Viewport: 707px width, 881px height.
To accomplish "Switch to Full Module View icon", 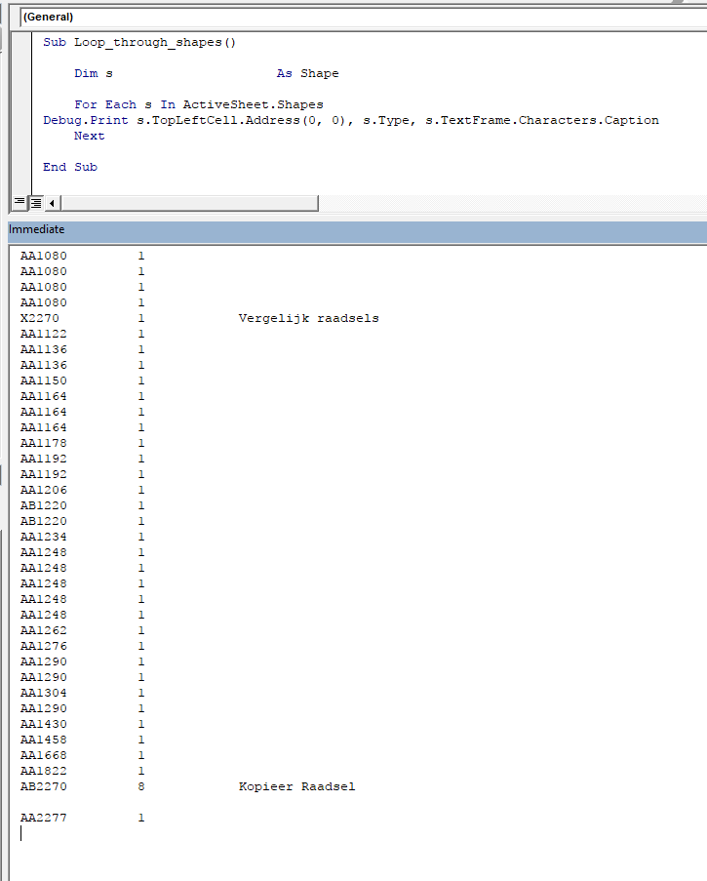I will pyautogui.click(x=36, y=203).
